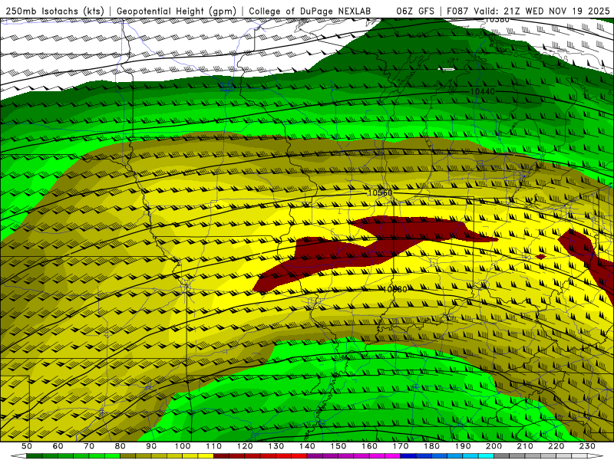Click the 70 label on color scale

pos(89,446)
